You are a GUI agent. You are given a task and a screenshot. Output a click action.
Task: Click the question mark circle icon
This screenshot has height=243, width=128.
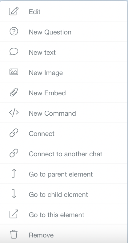pos(14,31)
